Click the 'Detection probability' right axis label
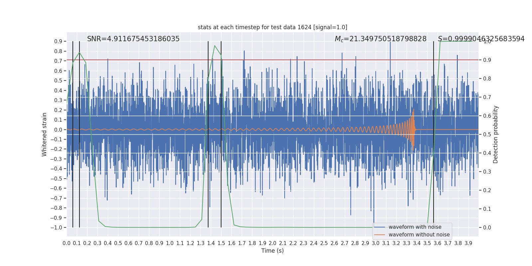 tap(496, 134)
